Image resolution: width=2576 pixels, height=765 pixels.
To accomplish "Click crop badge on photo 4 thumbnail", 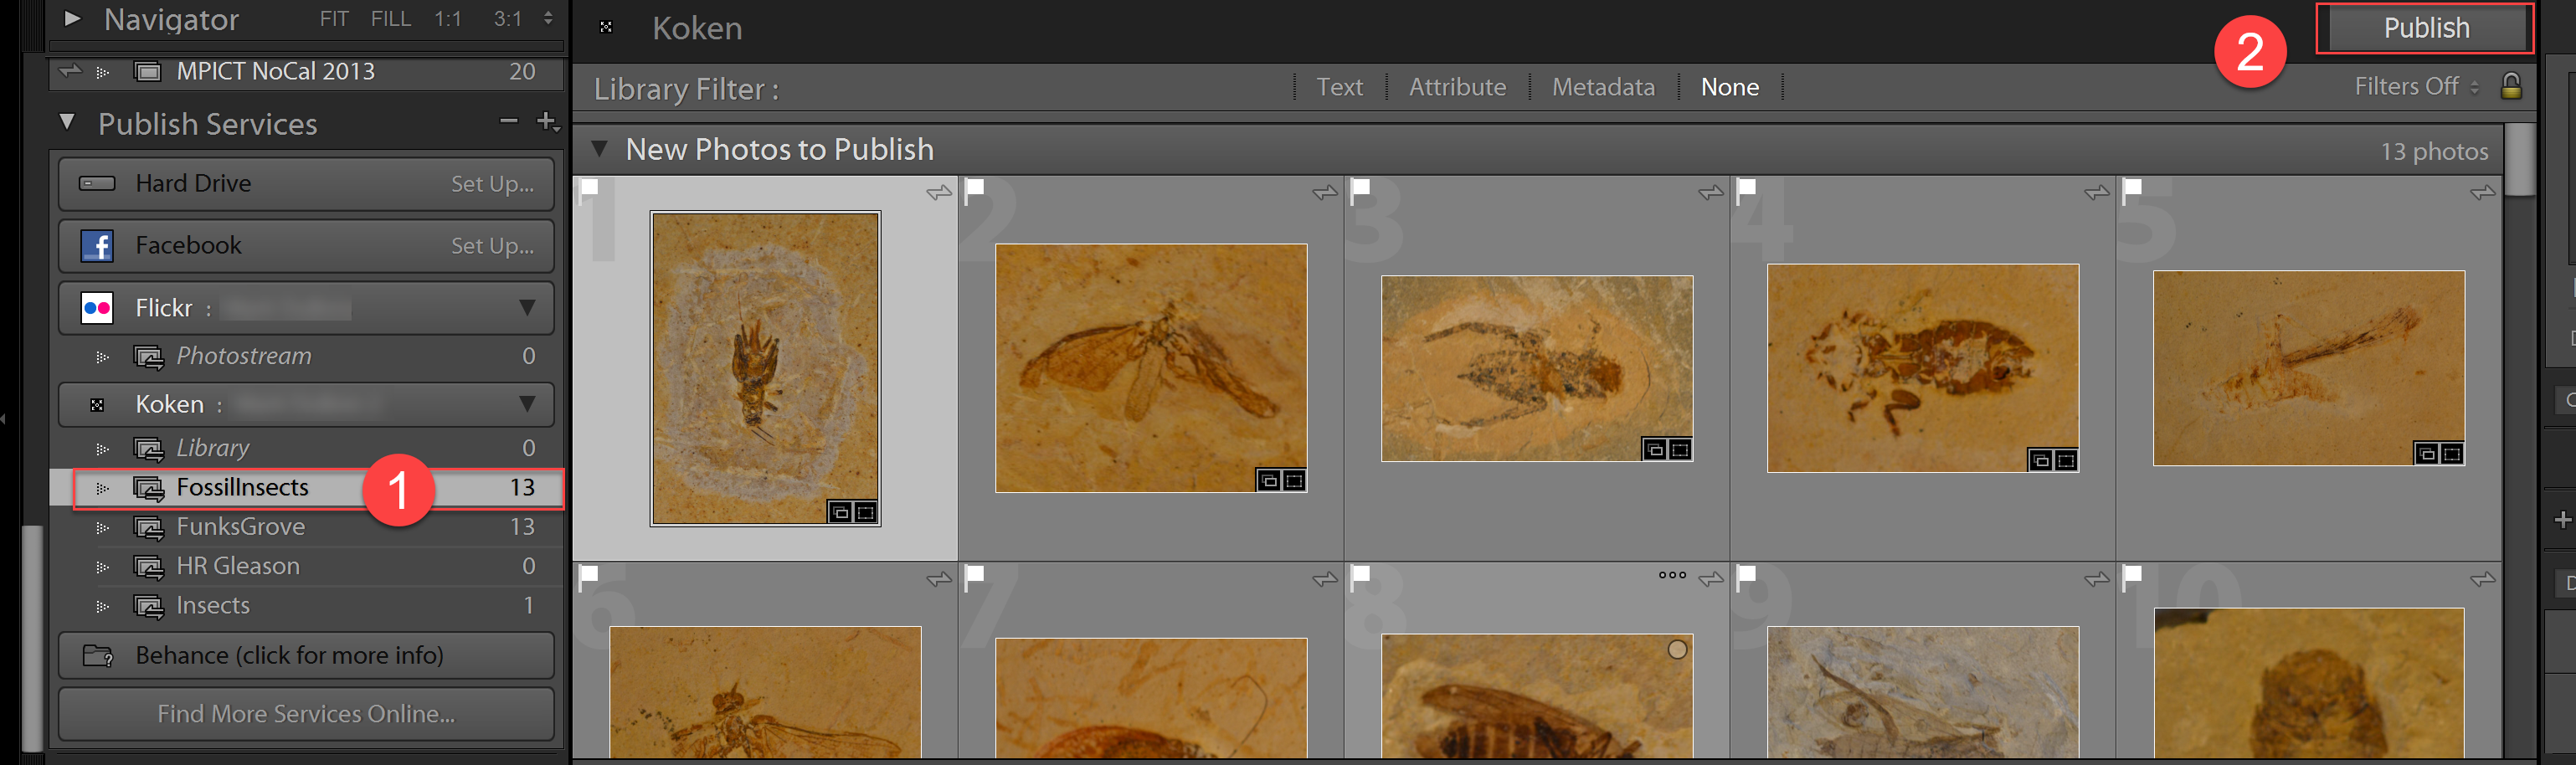I will coord(2066,460).
